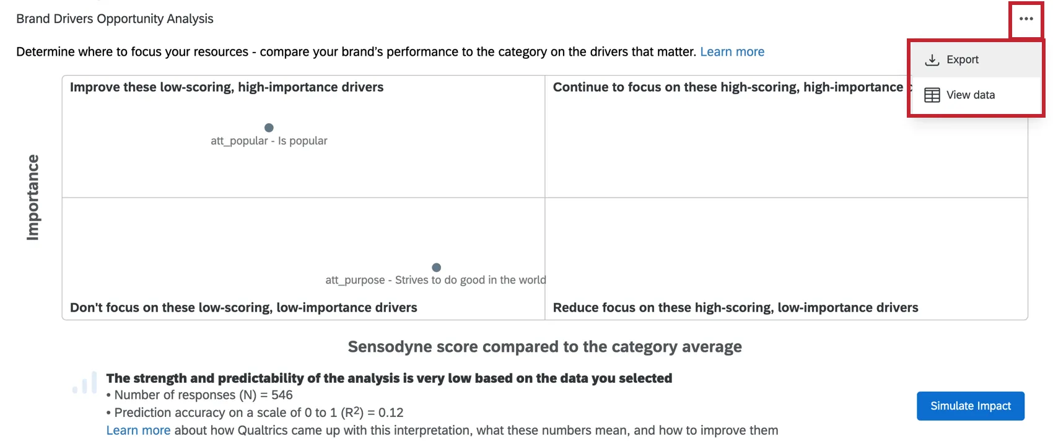Click the Importance axis label
Image resolution: width=1053 pixels, height=446 pixels.
click(33, 198)
